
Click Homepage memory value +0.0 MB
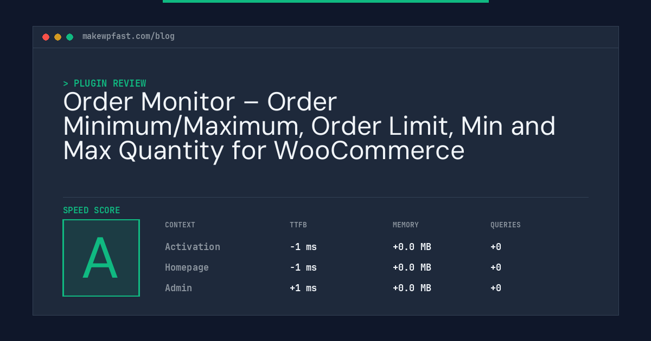pyautogui.click(x=412, y=267)
